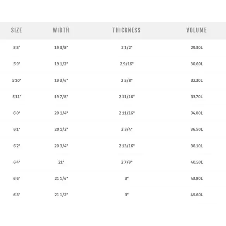Click the 19 3/4" width value

point(61,80)
